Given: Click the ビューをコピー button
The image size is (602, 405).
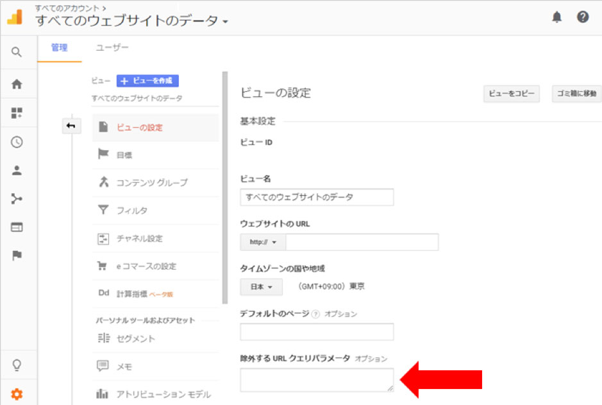Looking at the screenshot, I should point(511,94).
